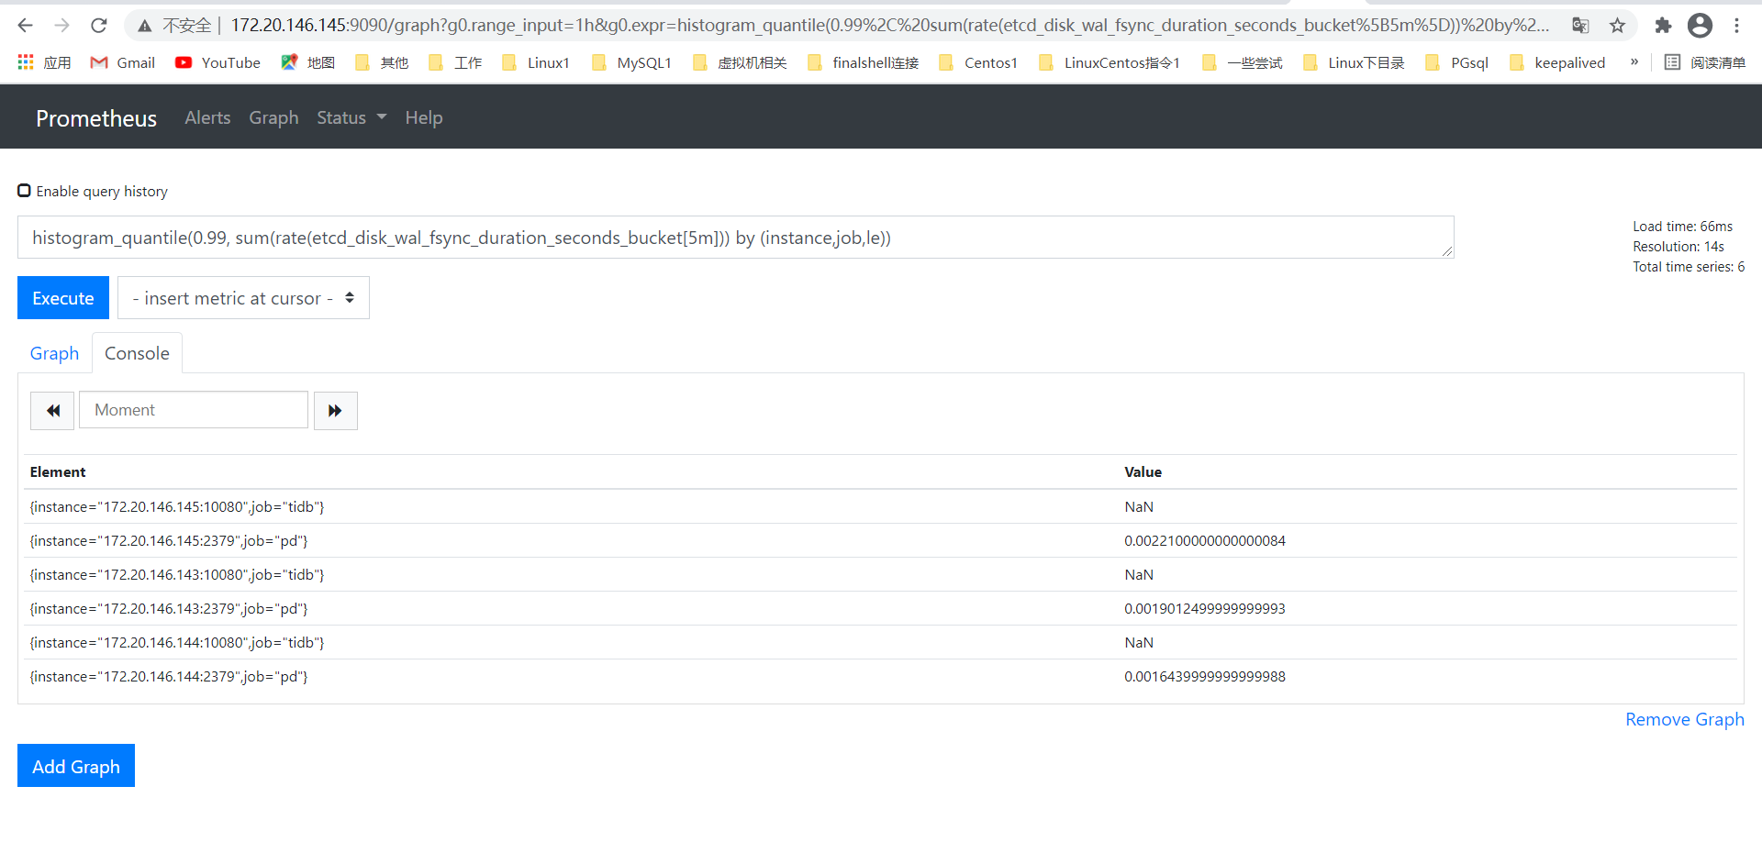Open the Centos1 bookmark folder
The width and height of the screenshot is (1762, 842).
click(x=978, y=62)
